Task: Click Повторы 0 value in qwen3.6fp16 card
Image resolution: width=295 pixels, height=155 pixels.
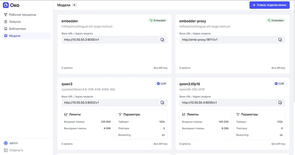Action: (x=282, y=128)
